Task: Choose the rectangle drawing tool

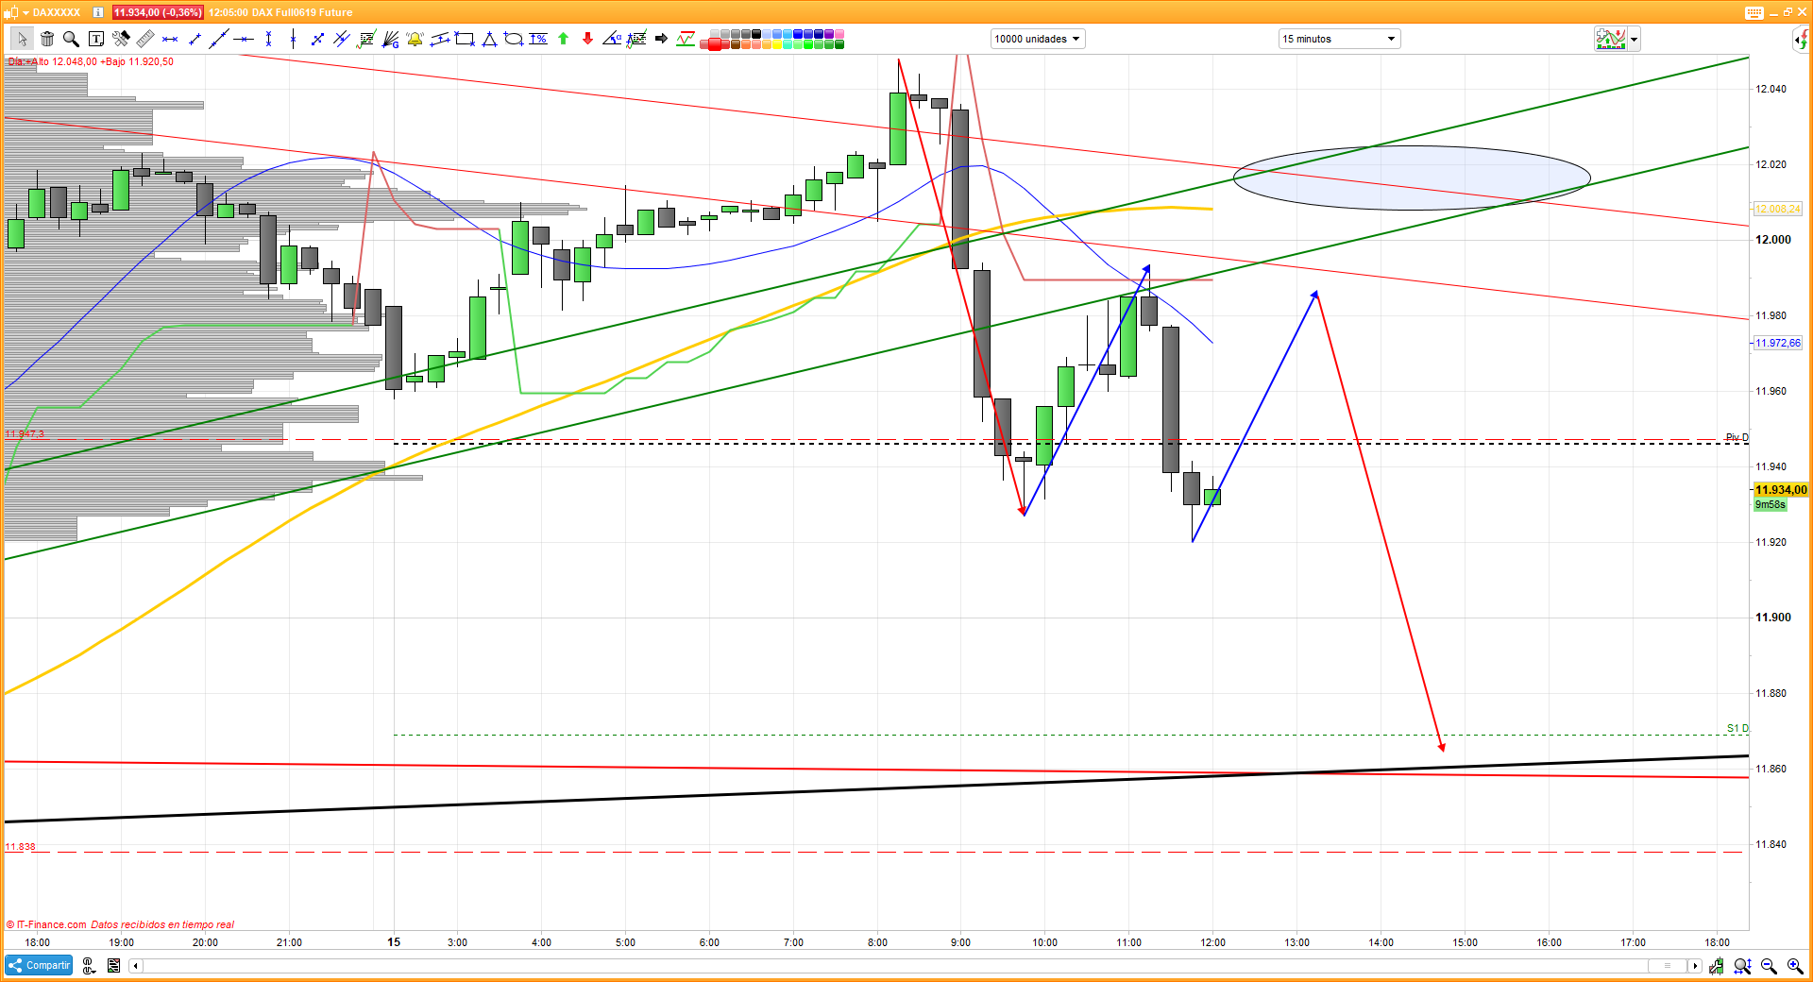Action: [465, 39]
